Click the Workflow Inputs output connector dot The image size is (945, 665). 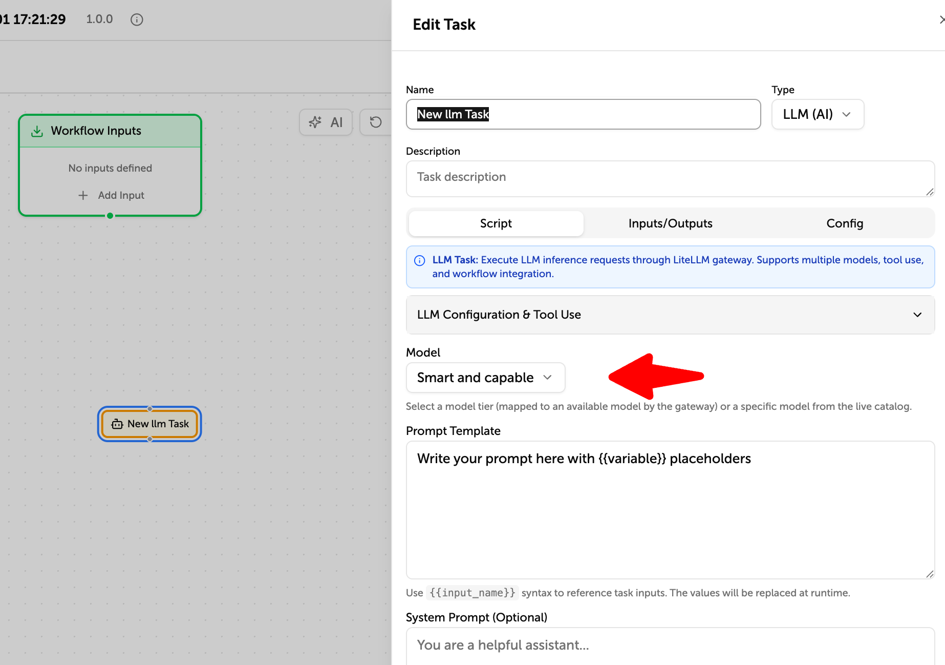pyautogui.click(x=110, y=216)
